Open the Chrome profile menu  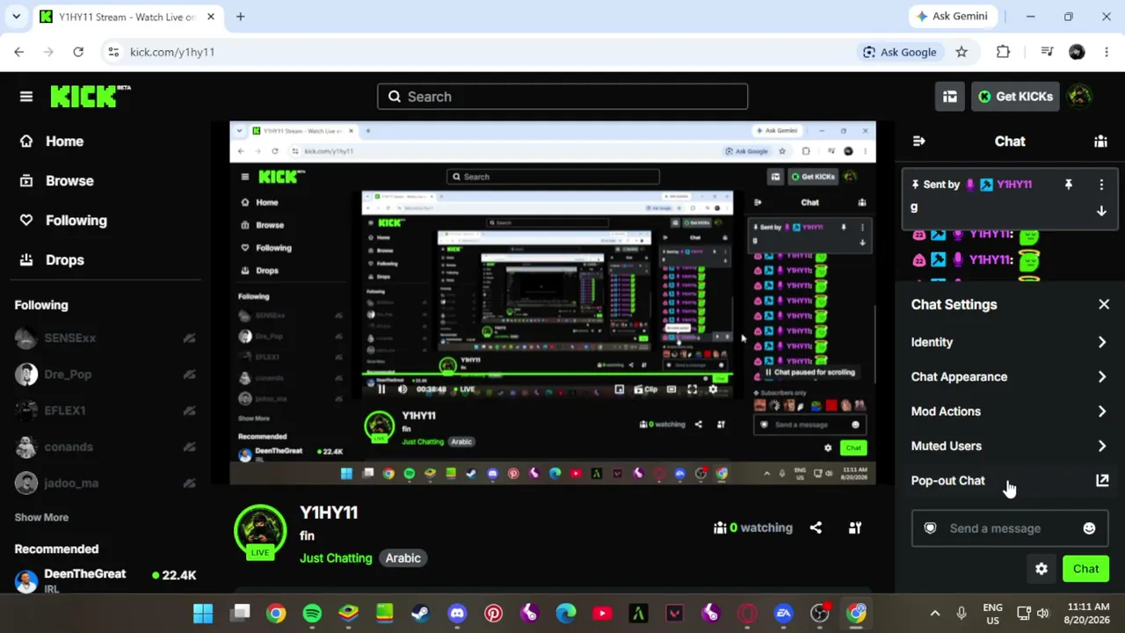point(1077,52)
